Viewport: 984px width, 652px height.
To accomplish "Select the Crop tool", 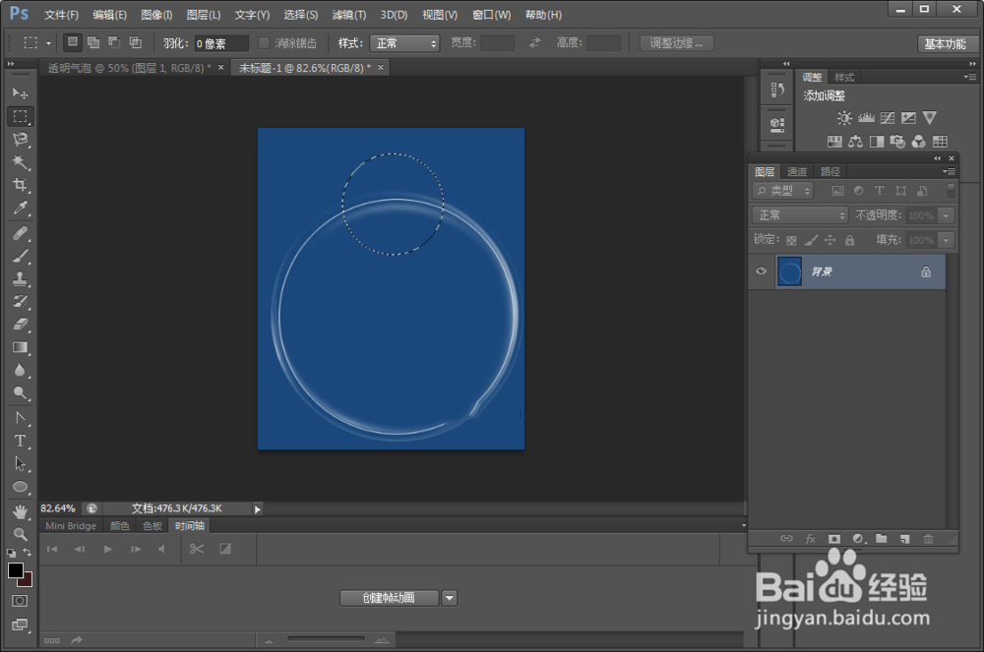I will click(20, 185).
